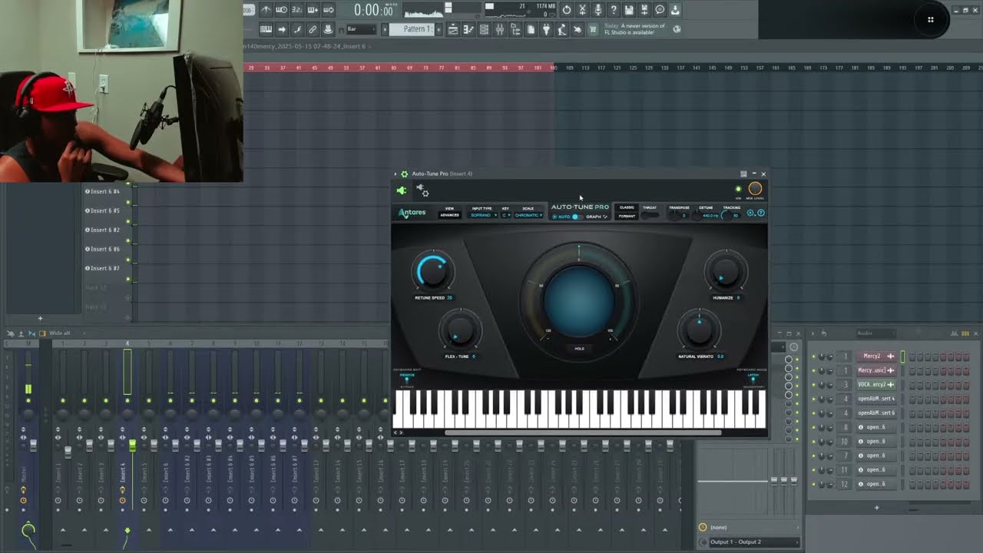Open Auto-Tune Pro plugin options gear
Viewport: 983px width, 553px height.
[405, 174]
